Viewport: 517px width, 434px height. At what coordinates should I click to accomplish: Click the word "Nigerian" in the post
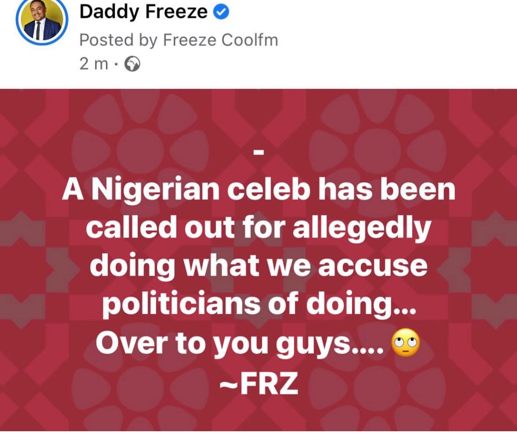(x=156, y=191)
